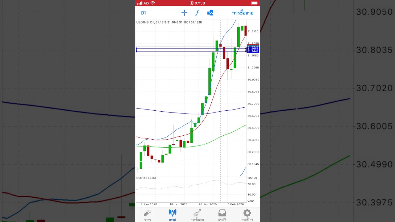Switch to the ราคา quotes tab

(x=148, y=216)
